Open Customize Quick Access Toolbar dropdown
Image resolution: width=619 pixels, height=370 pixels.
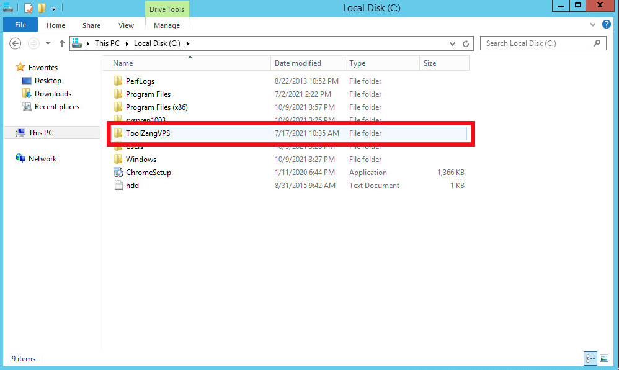pos(54,8)
